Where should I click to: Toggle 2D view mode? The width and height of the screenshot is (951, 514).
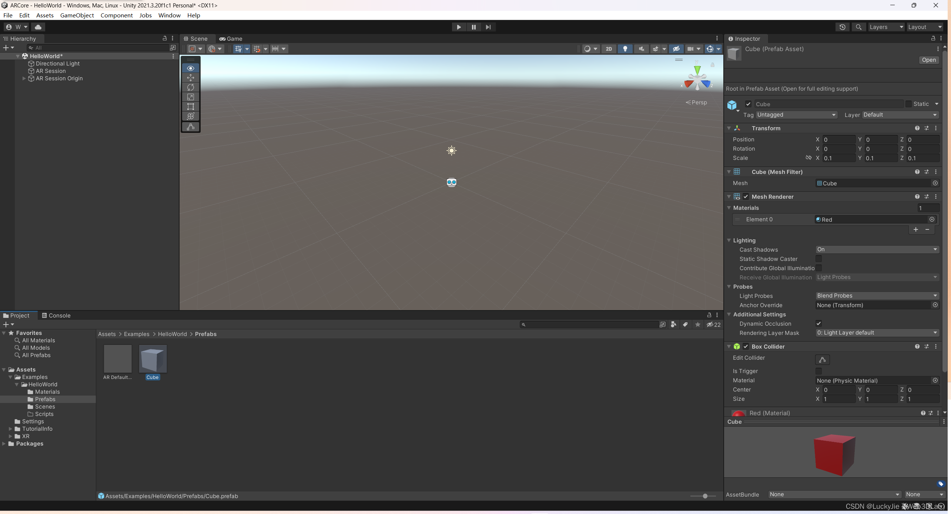click(609, 49)
